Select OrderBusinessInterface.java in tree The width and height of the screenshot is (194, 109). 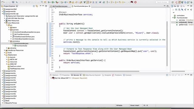[24, 37]
